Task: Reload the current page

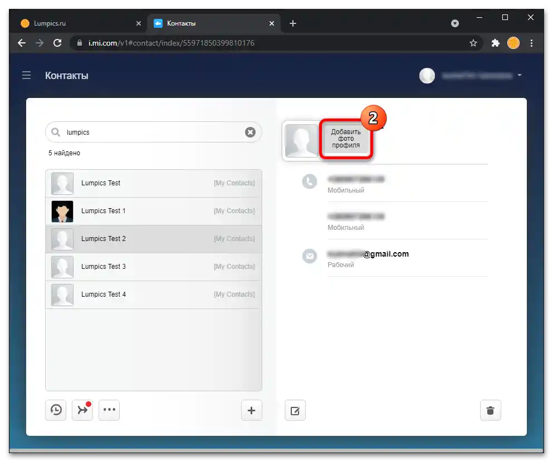Action: [x=57, y=43]
